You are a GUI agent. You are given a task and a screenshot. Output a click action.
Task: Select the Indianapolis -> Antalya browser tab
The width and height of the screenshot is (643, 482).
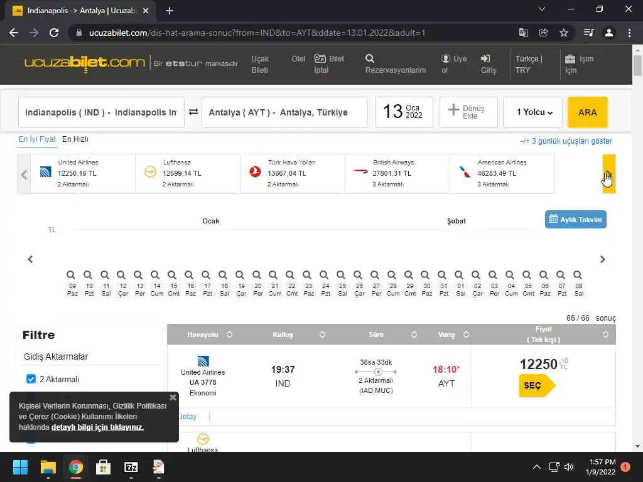(x=80, y=11)
